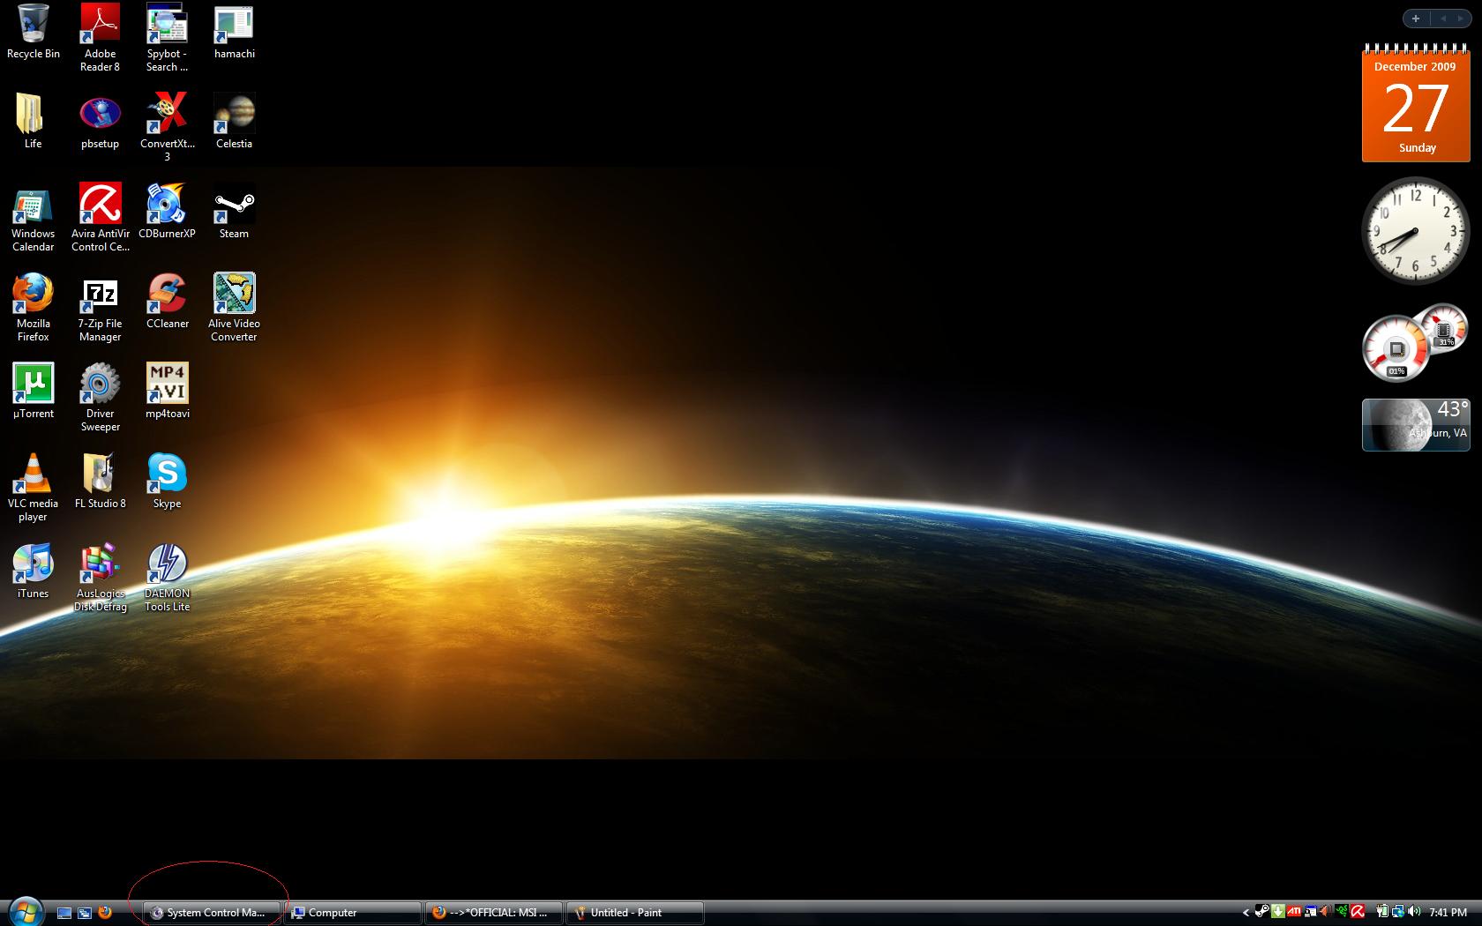Click the Ashburn, VA weather gadget
The height and width of the screenshot is (926, 1482).
tap(1416, 424)
